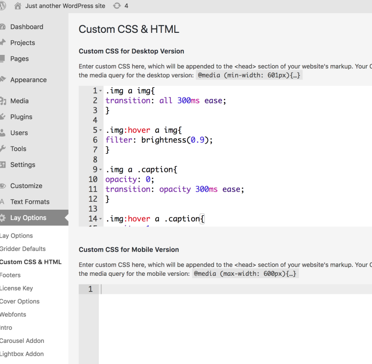Click the Lay Options gear icon

2,218
